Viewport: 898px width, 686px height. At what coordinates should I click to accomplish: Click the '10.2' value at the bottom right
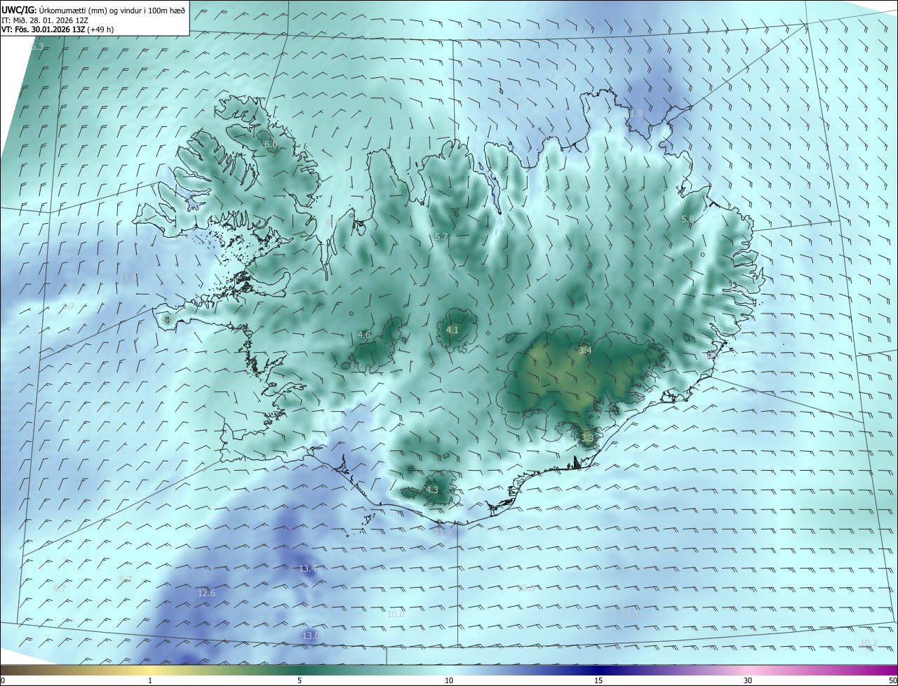(869, 643)
